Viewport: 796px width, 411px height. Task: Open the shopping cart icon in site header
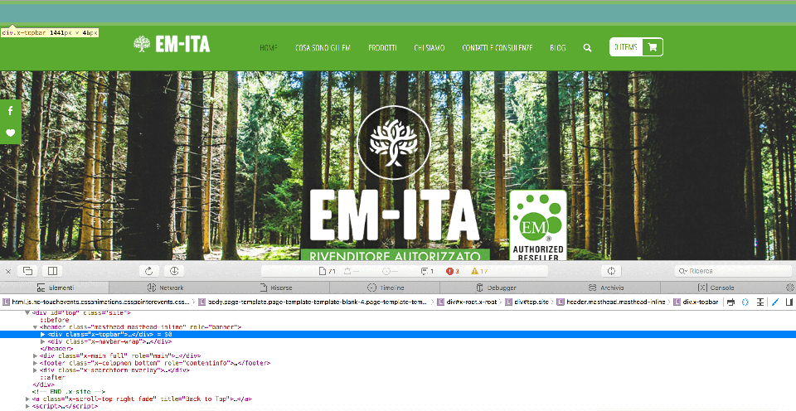coord(653,47)
